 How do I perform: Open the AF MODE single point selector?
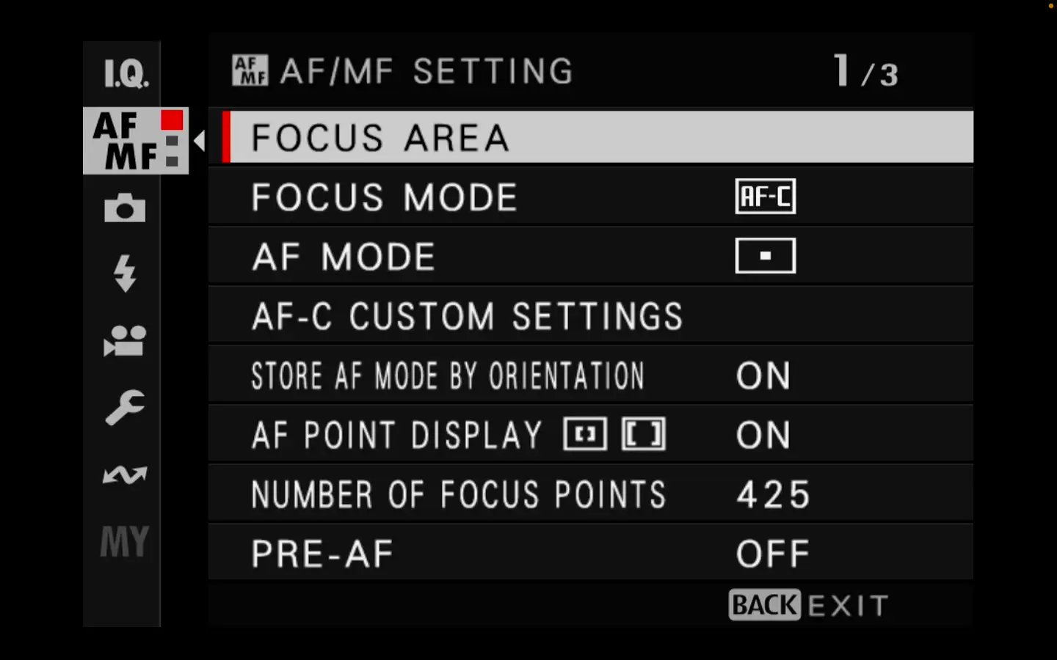(x=765, y=254)
